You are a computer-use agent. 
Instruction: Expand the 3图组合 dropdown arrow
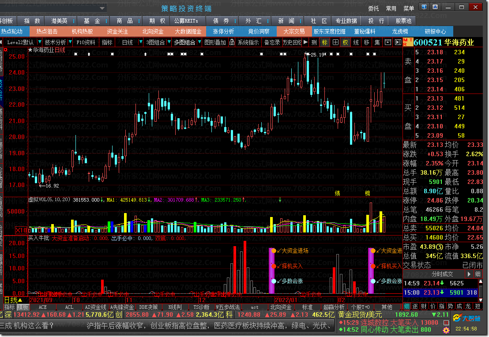coord(169,42)
